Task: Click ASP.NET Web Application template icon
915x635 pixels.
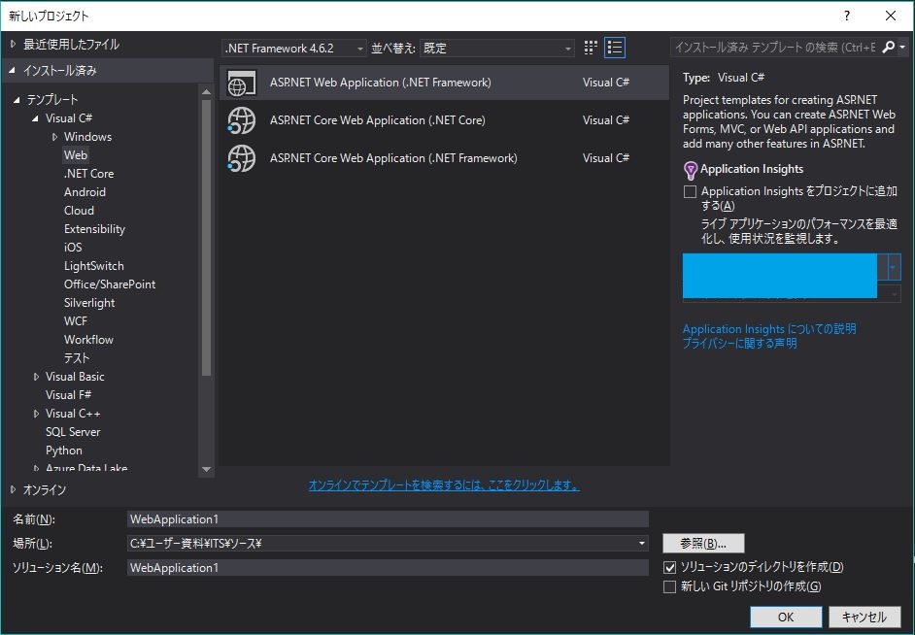Action: tap(242, 83)
